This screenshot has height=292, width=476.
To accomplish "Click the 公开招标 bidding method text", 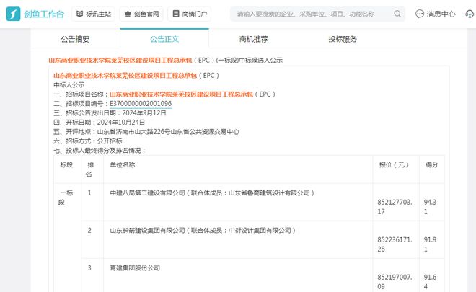I will [110, 141].
